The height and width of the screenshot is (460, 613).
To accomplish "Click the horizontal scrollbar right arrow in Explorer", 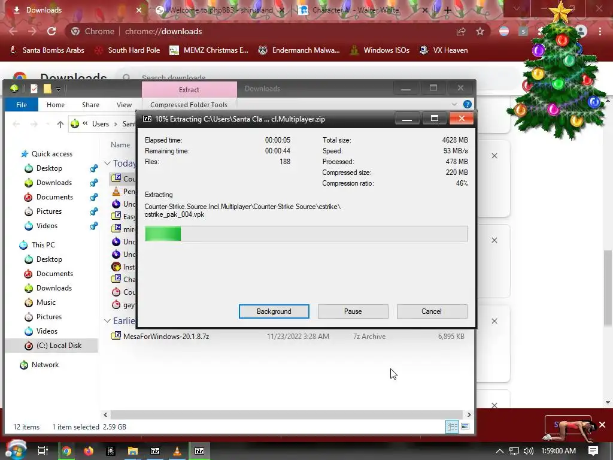I will pos(469,414).
